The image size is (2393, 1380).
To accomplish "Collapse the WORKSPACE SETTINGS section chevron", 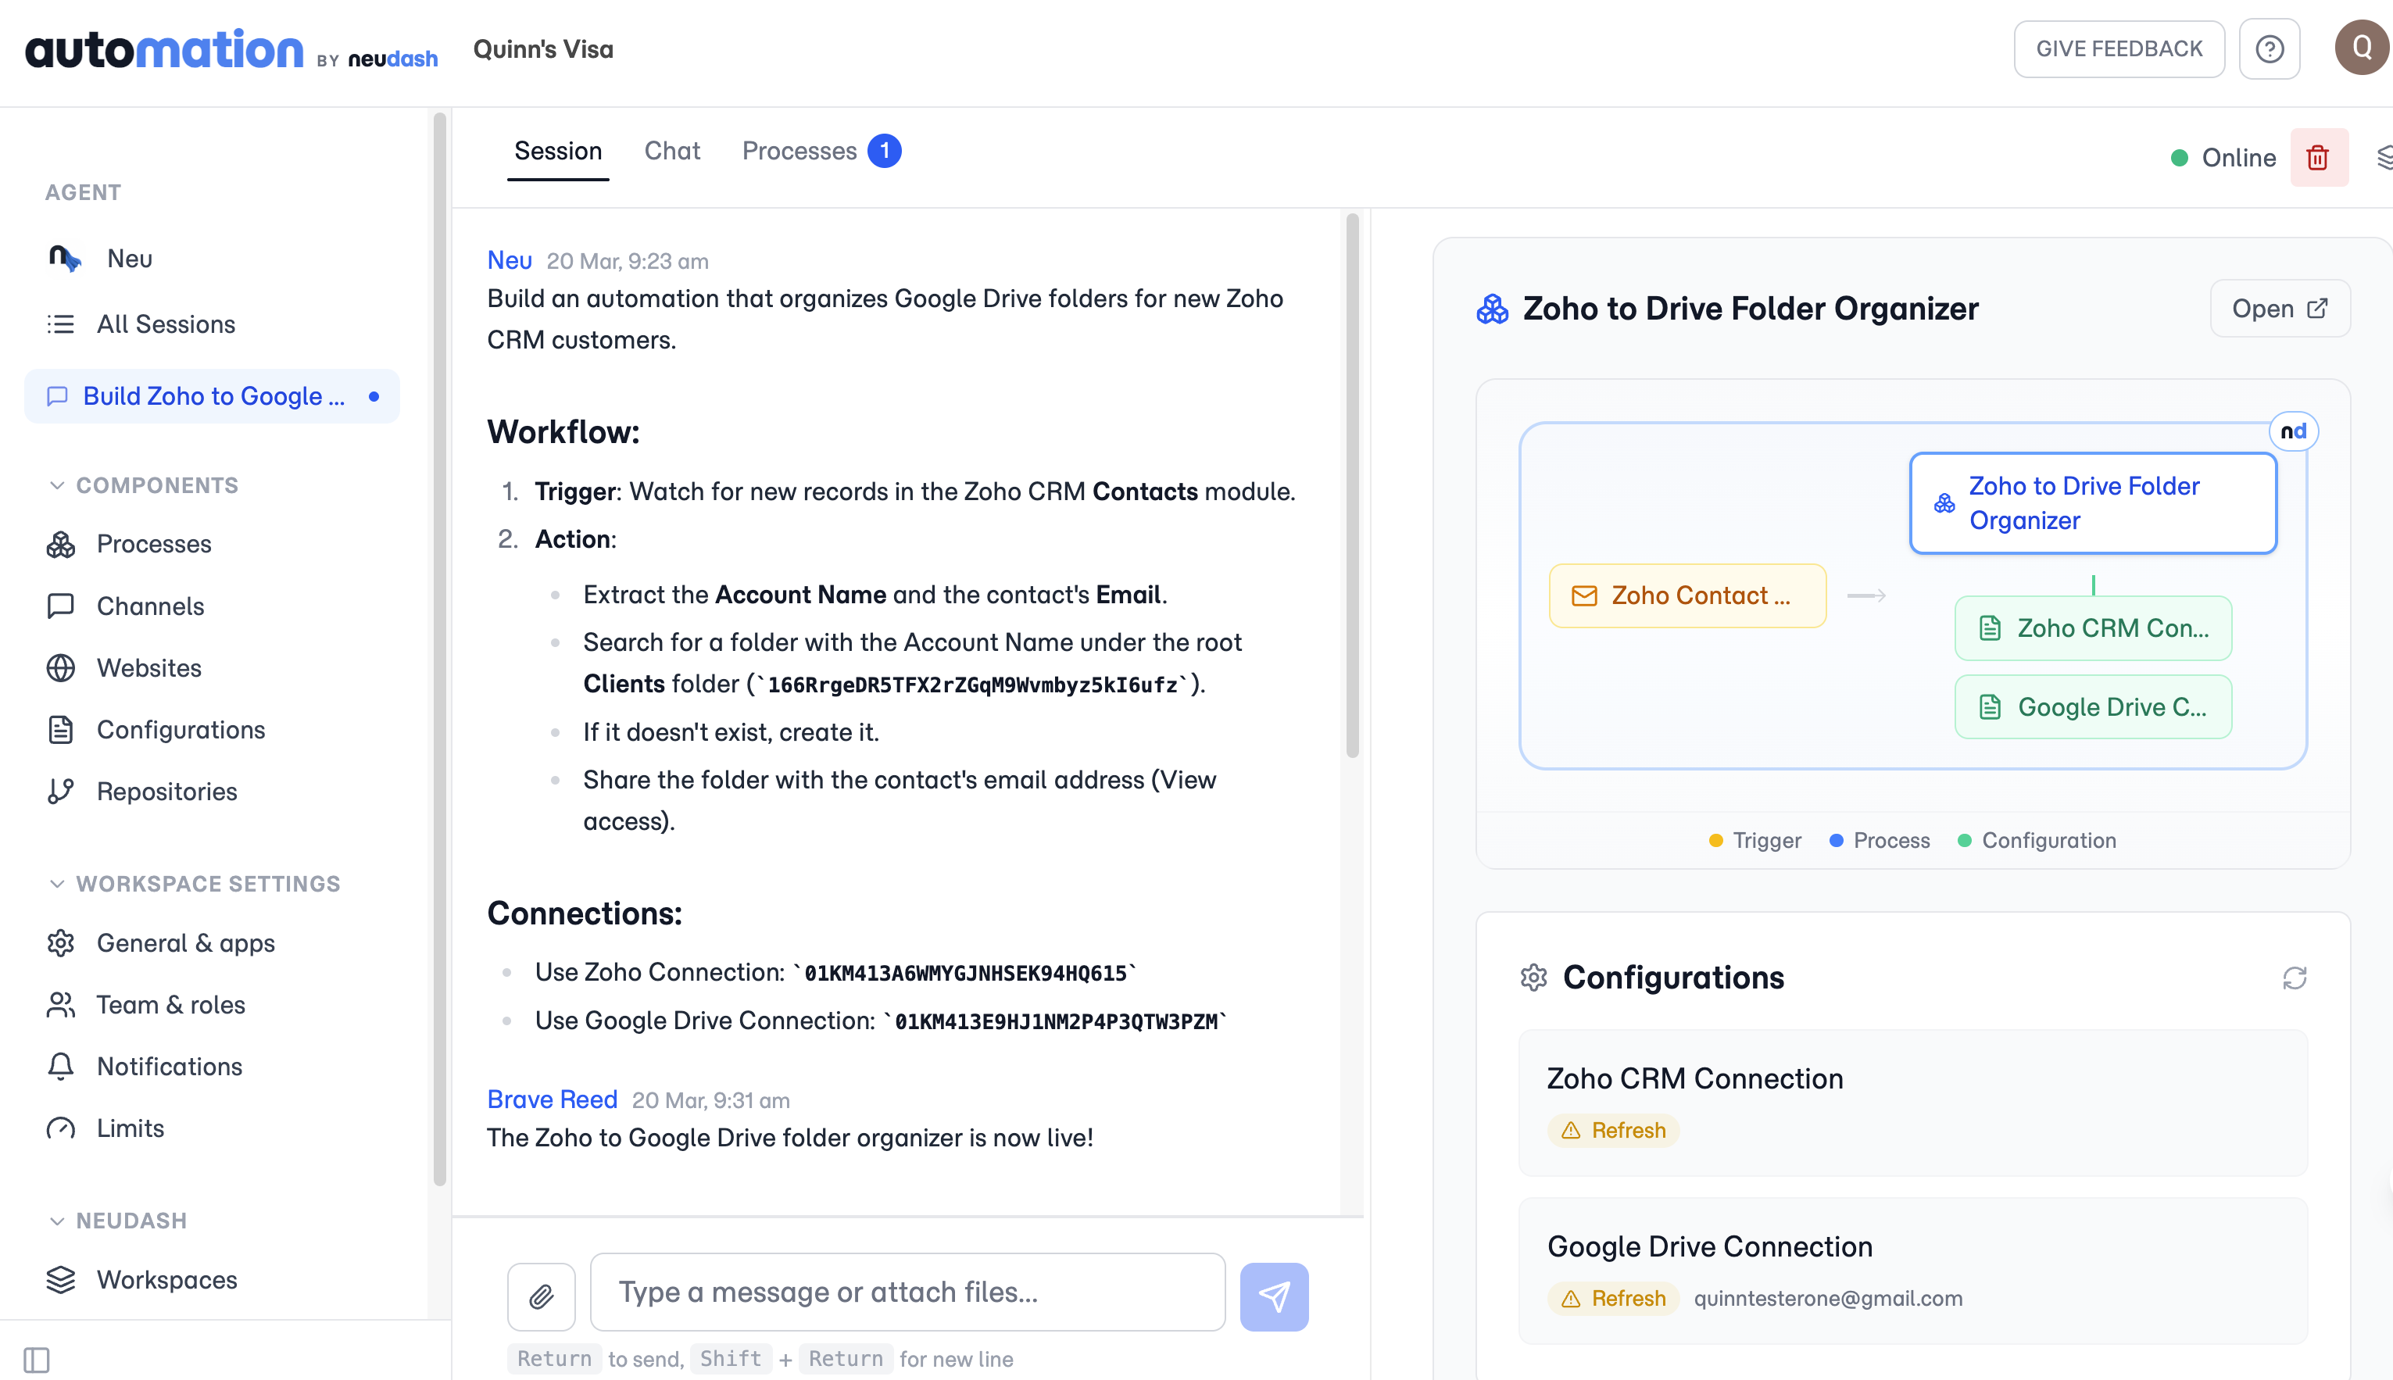I will pyautogui.click(x=57, y=883).
